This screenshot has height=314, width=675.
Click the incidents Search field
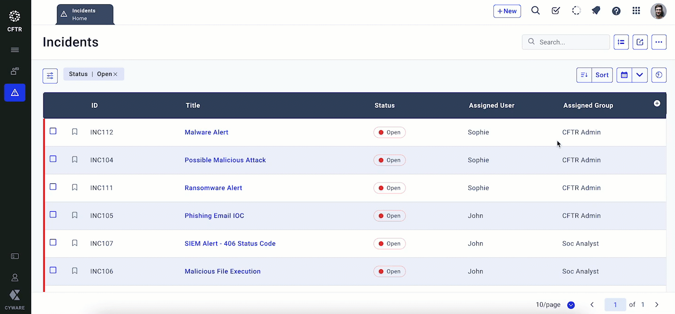(x=571, y=42)
